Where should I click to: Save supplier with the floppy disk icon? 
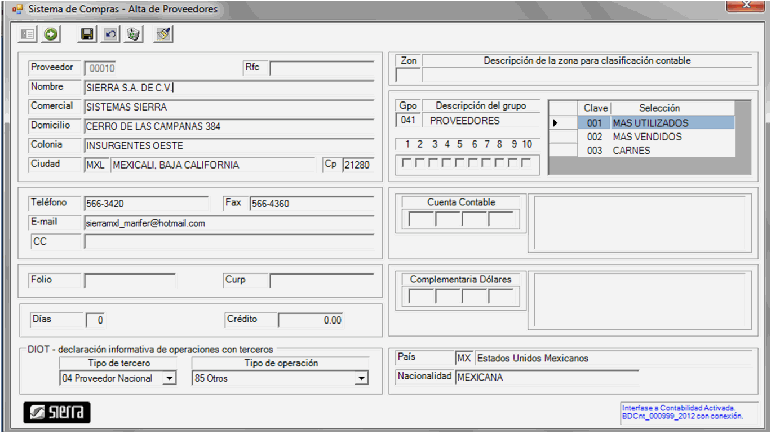(87, 34)
